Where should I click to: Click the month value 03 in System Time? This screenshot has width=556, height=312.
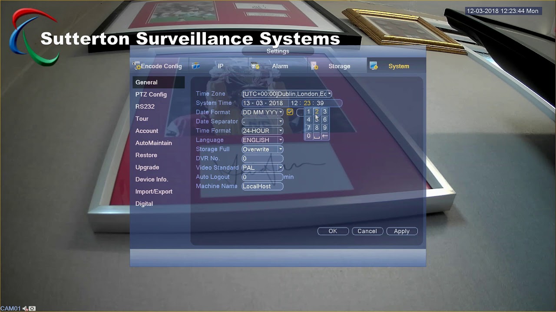tap(260, 103)
